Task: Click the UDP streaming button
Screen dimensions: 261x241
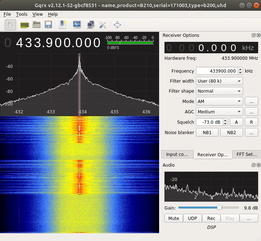Action: point(192,218)
